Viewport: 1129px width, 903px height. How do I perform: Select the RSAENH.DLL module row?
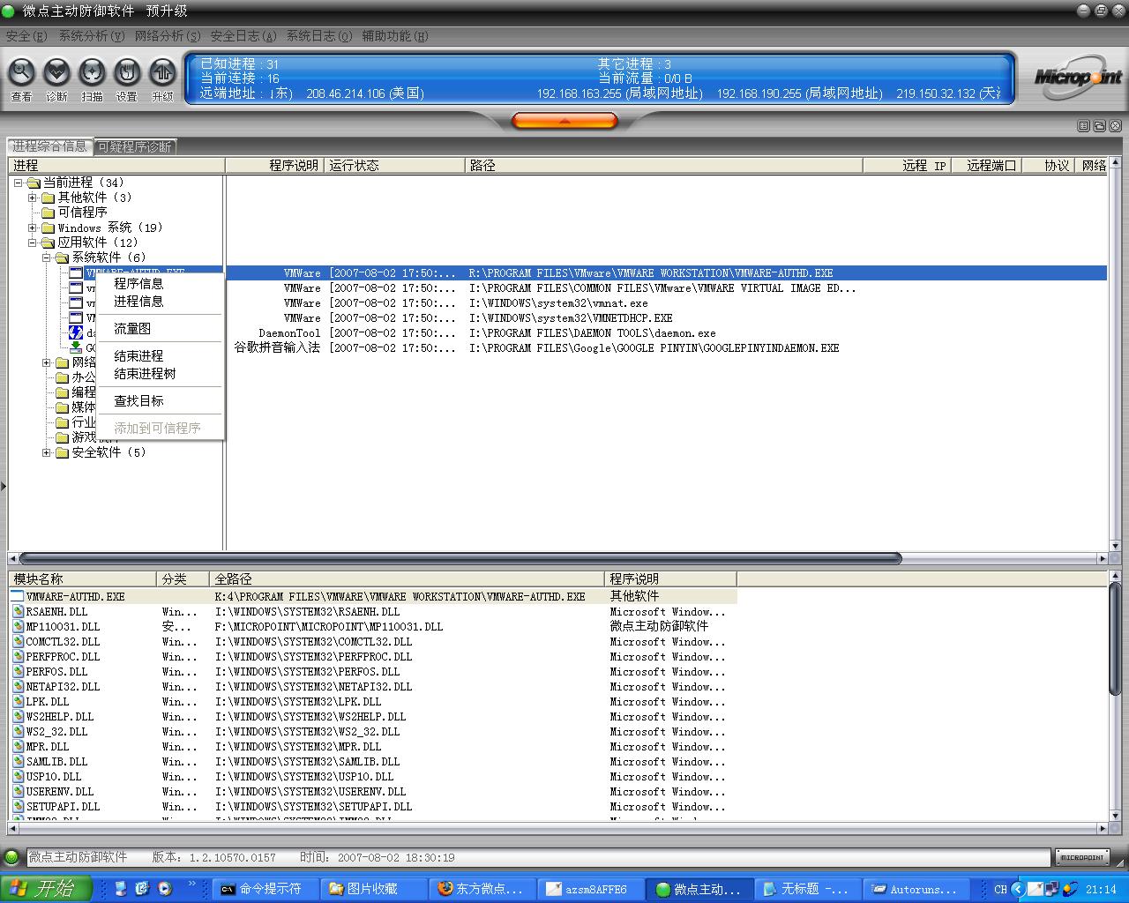tap(372, 611)
